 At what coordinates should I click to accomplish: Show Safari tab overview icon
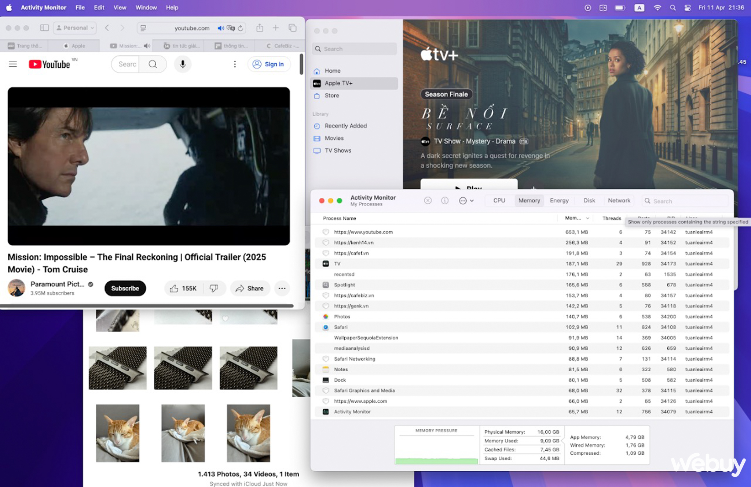pos(292,28)
